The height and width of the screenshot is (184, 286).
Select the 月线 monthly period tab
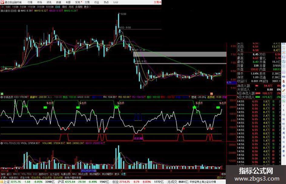coord(71,7)
